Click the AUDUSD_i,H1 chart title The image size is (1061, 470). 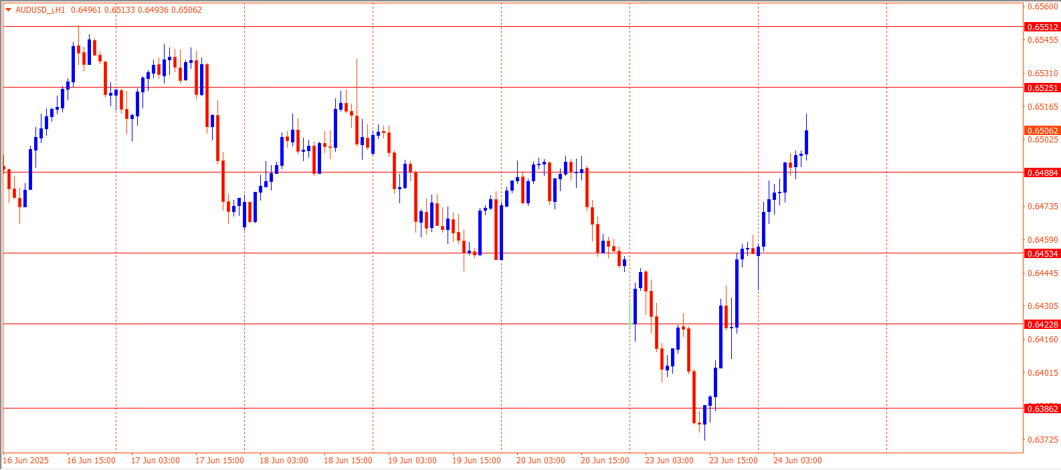coord(40,10)
